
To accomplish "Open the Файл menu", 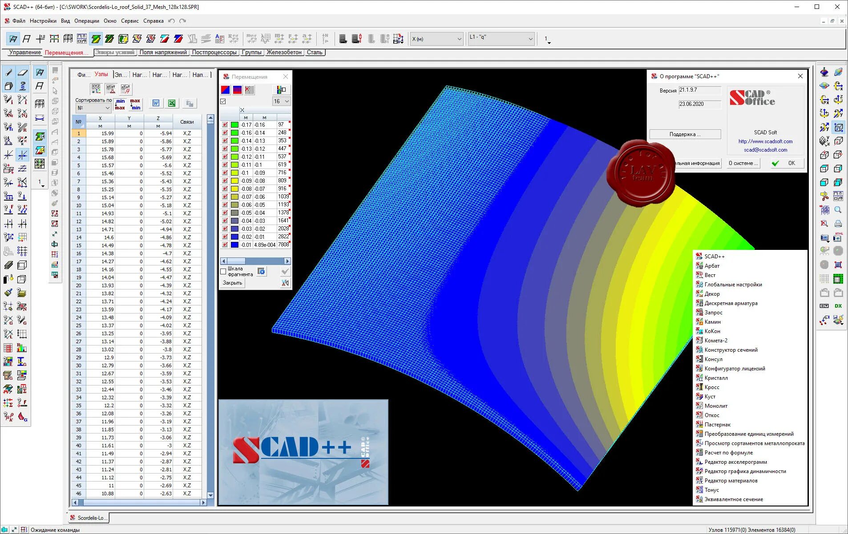I will click(19, 21).
